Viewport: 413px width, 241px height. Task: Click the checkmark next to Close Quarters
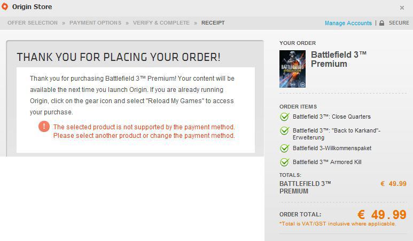pos(284,116)
